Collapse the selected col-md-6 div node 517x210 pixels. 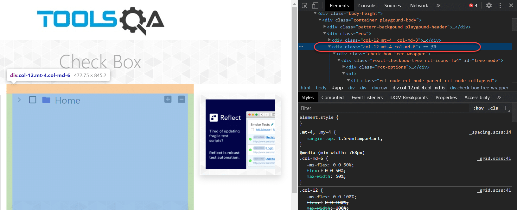point(329,47)
